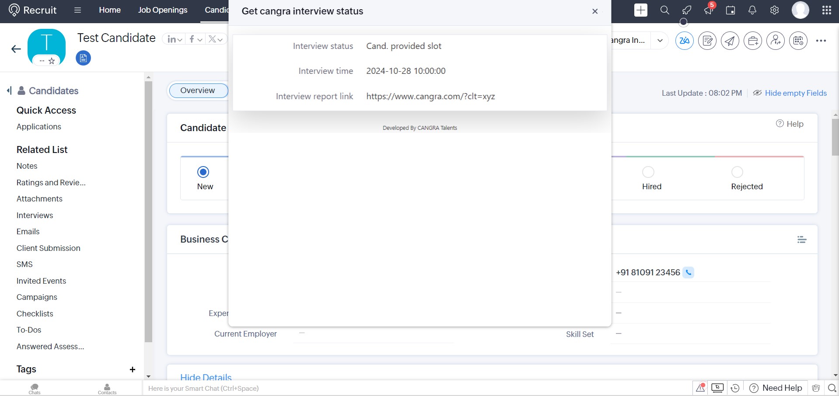
Task: Open the apps grid launcher
Action: coord(827,10)
